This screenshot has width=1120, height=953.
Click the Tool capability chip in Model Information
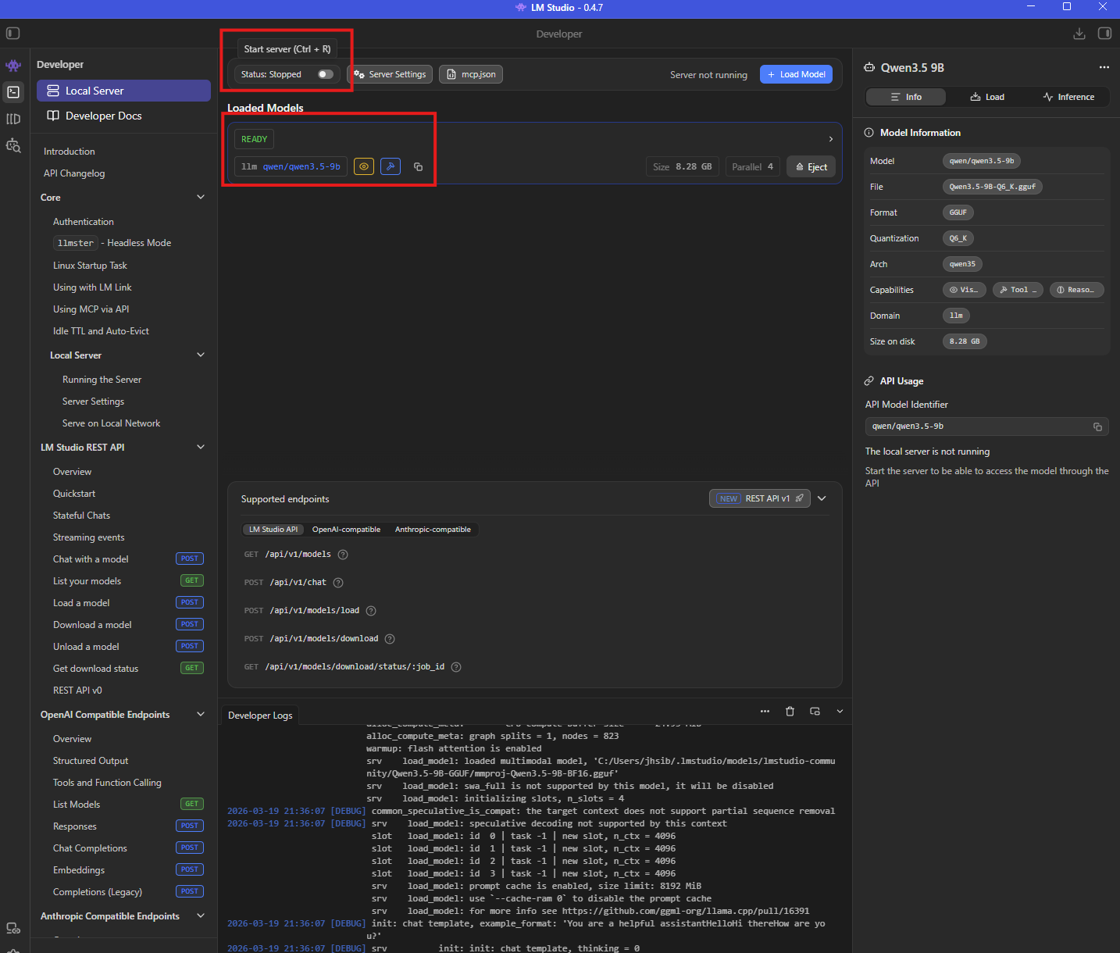pos(1018,290)
